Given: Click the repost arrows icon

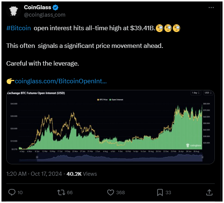Looking at the screenshot, I should point(61,192).
